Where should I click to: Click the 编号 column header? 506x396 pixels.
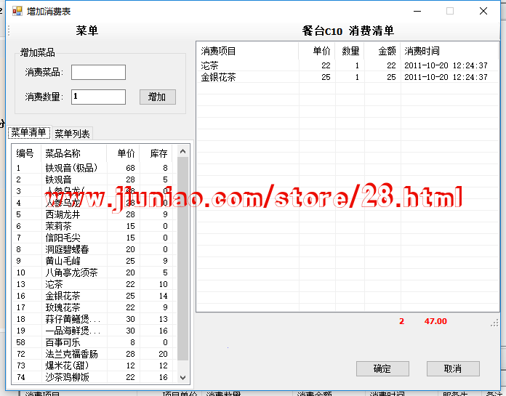(x=26, y=153)
